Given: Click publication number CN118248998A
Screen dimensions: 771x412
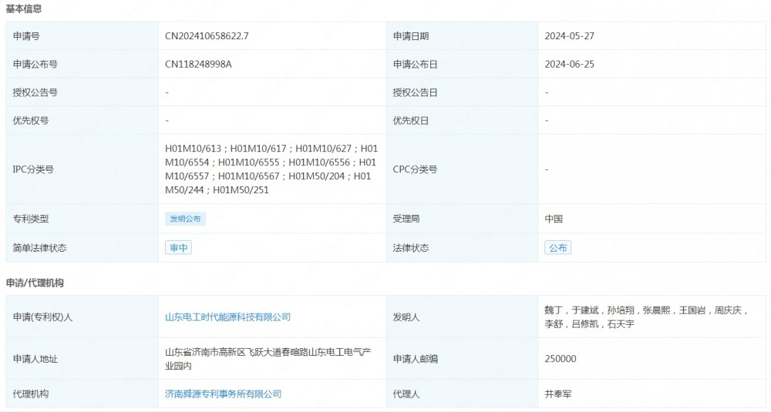Looking at the screenshot, I should [x=198, y=65].
